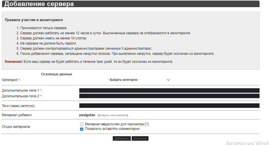Open the 'Выбрать пользователя' link
This screenshot has height=145, width=269.
point(113,115)
